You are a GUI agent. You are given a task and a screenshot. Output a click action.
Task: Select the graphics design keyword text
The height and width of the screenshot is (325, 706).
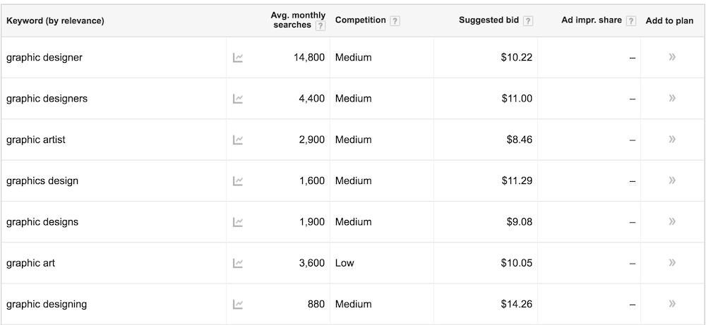click(x=42, y=180)
